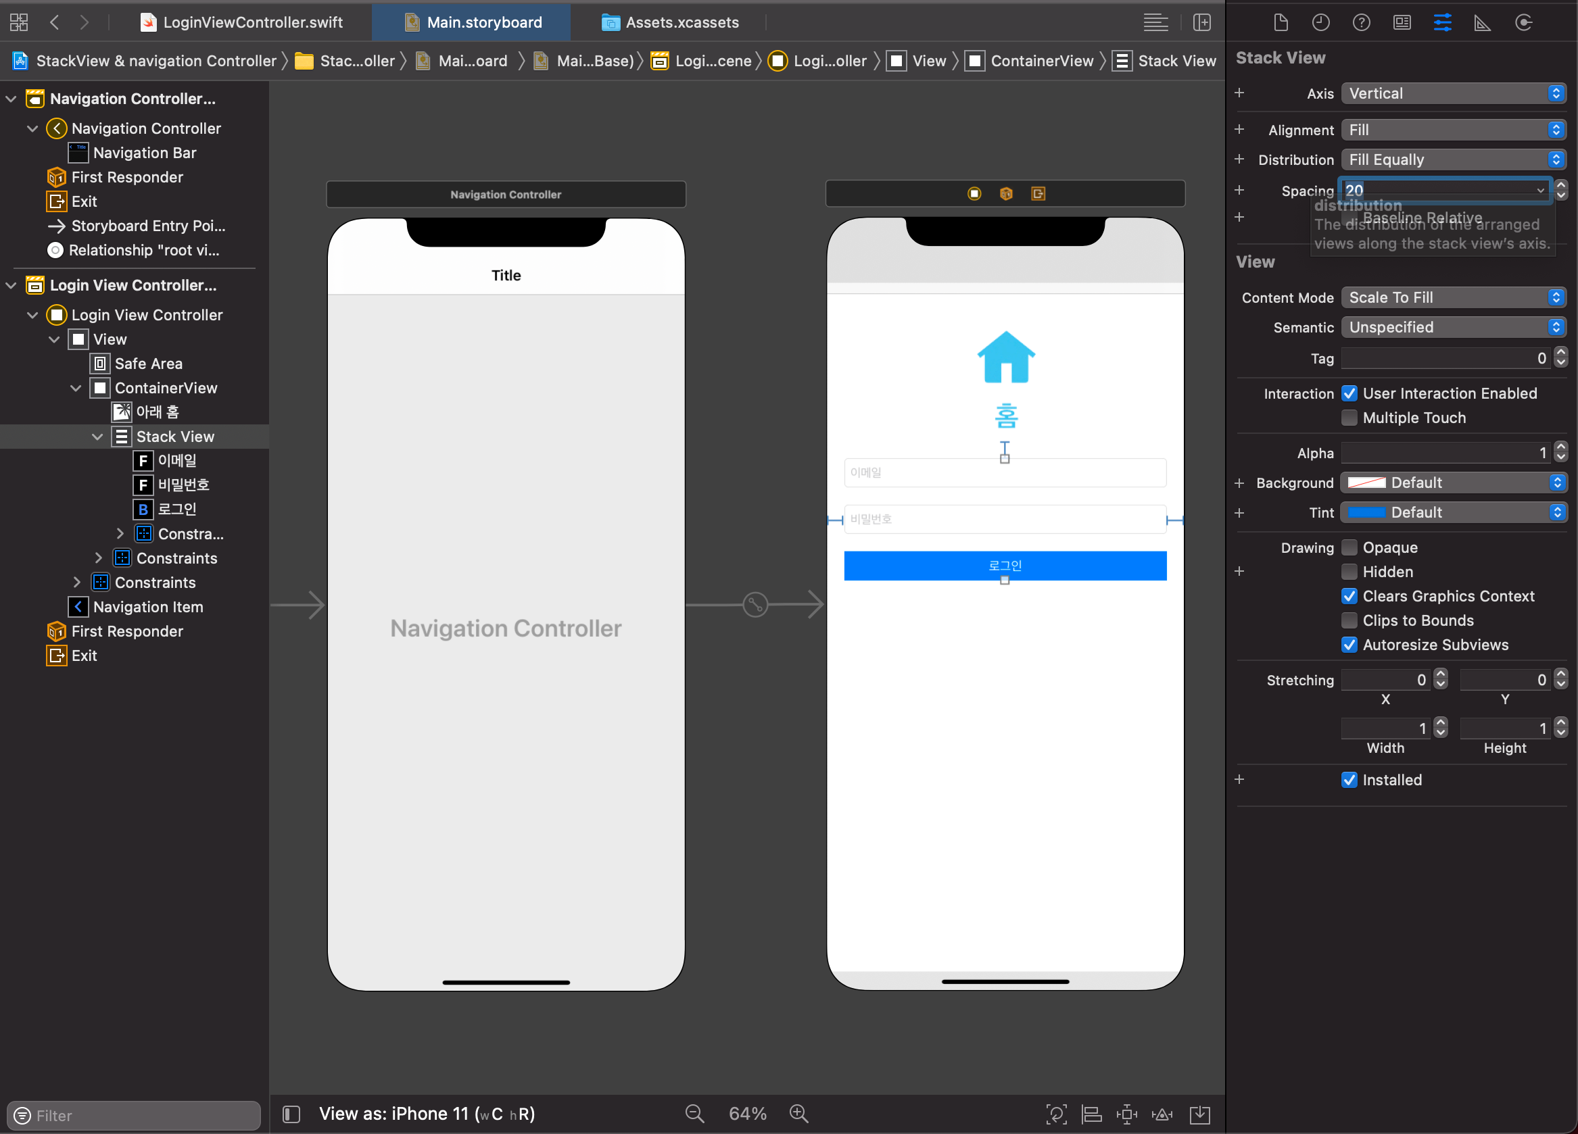Enable the Multiple Touch checkbox
The height and width of the screenshot is (1134, 1578).
point(1349,418)
